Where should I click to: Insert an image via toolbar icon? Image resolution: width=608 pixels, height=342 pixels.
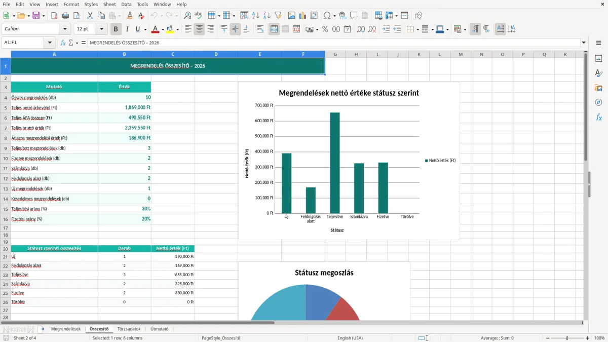coord(292,16)
